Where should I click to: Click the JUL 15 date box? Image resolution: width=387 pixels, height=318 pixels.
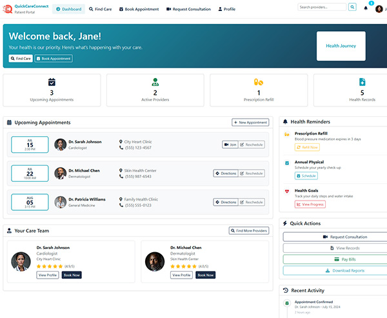(x=30, y=144)
